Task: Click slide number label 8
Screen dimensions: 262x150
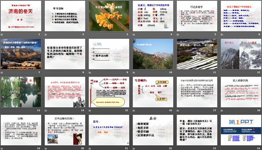Action: tap(83, 72)
